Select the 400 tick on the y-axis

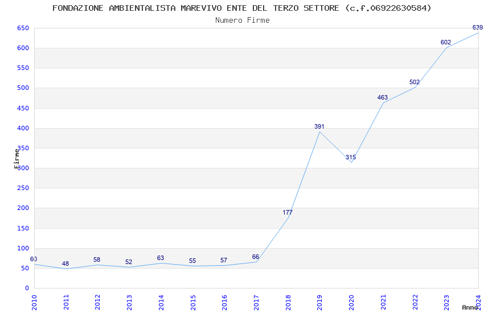click(x=23, y=129)
